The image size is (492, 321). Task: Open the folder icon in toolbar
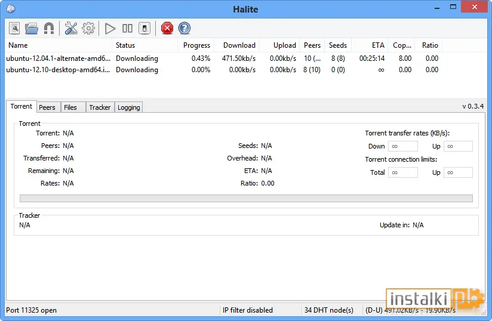32,28
